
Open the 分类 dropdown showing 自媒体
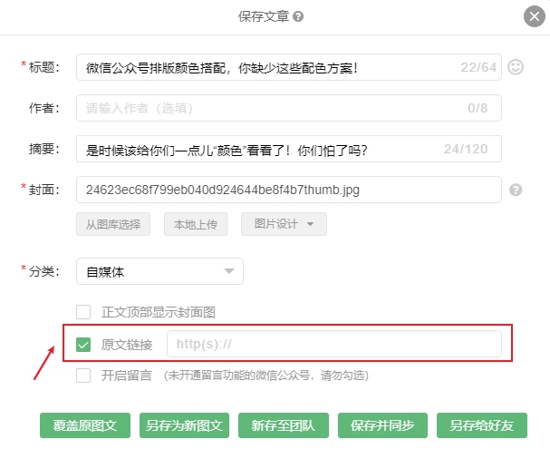point(159,271)
